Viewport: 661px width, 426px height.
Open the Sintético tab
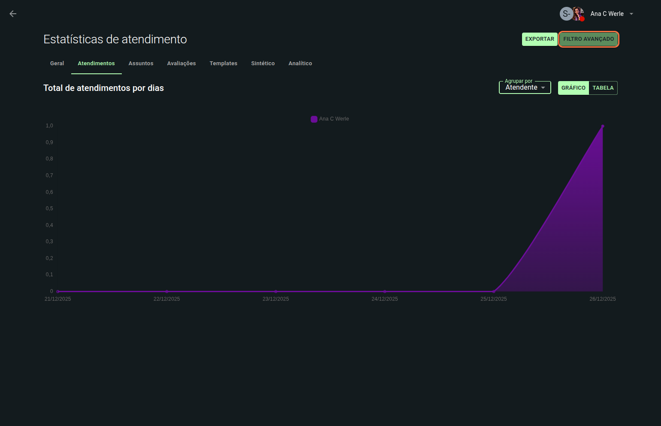coord(263,63)
